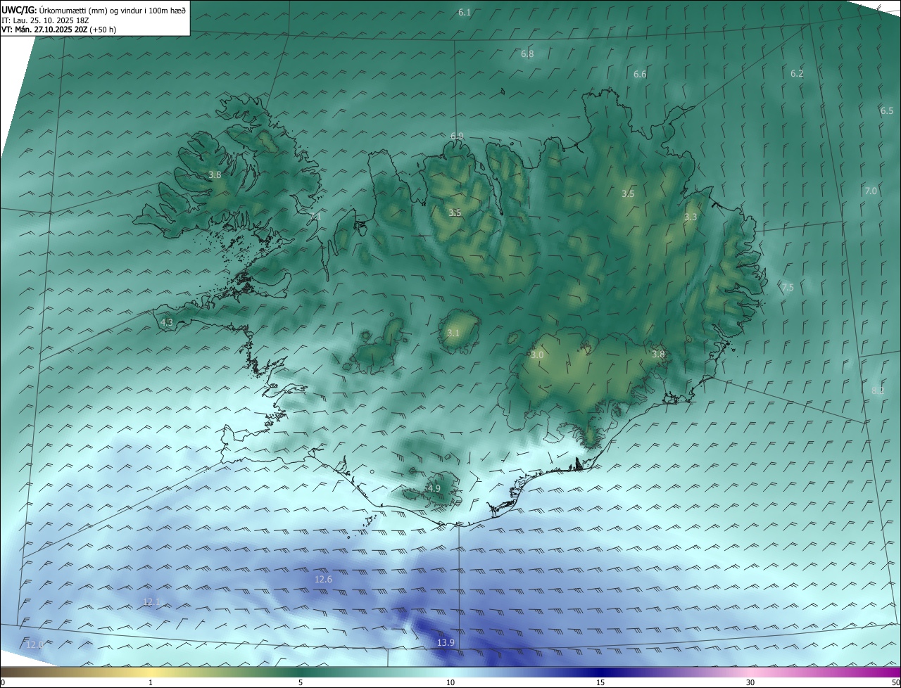The width and height of the screenshot is (901, 688).
Task: Select the initial time line 'IT: Lau. 25. 10. 2025 18Z'
Action: 45,20
